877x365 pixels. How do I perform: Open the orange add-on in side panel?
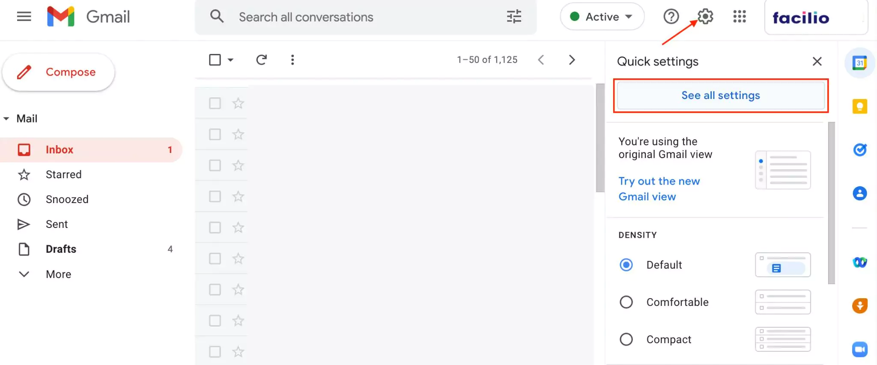[860, 305]
